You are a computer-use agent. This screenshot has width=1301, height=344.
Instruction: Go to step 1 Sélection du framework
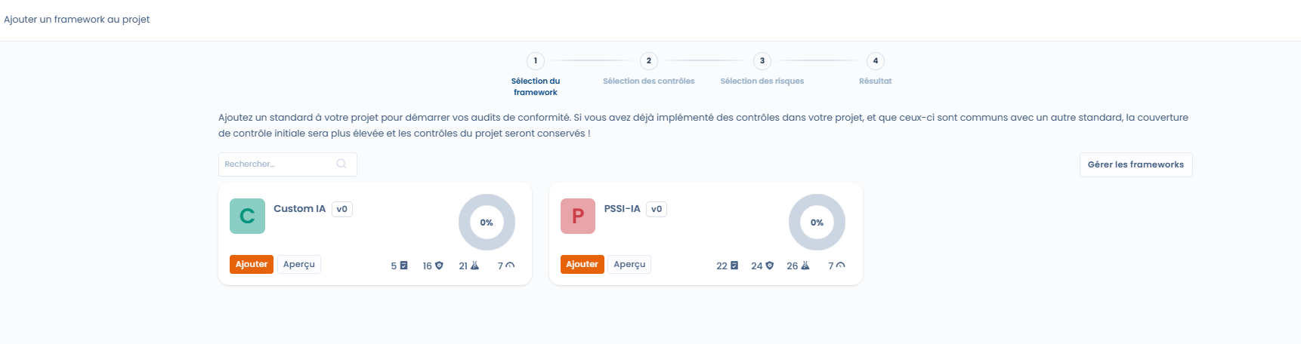click(536, 61)
